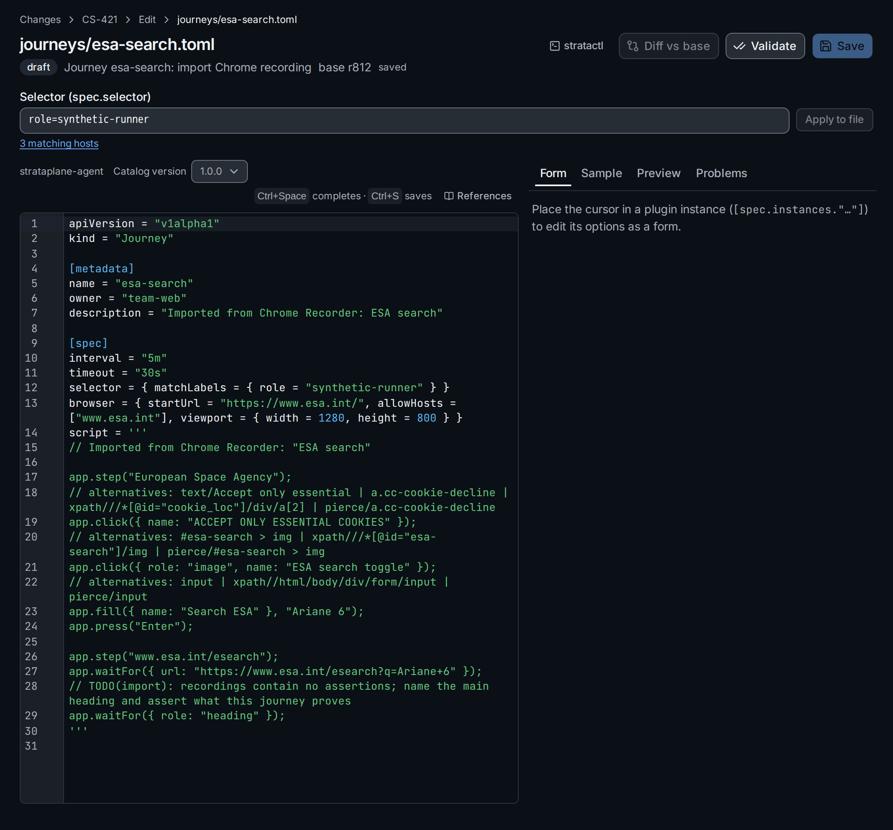Click the [metadata] section header line

(101, 269)
